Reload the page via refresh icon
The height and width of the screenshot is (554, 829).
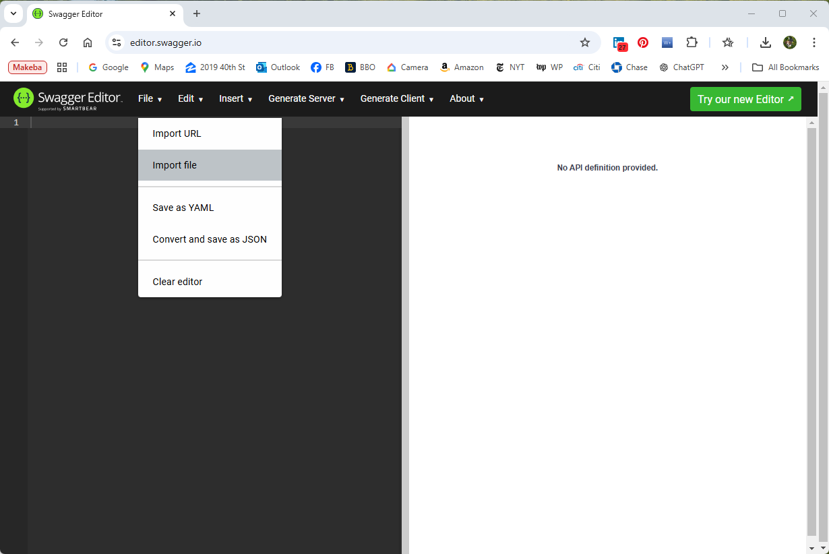[63, 42]
